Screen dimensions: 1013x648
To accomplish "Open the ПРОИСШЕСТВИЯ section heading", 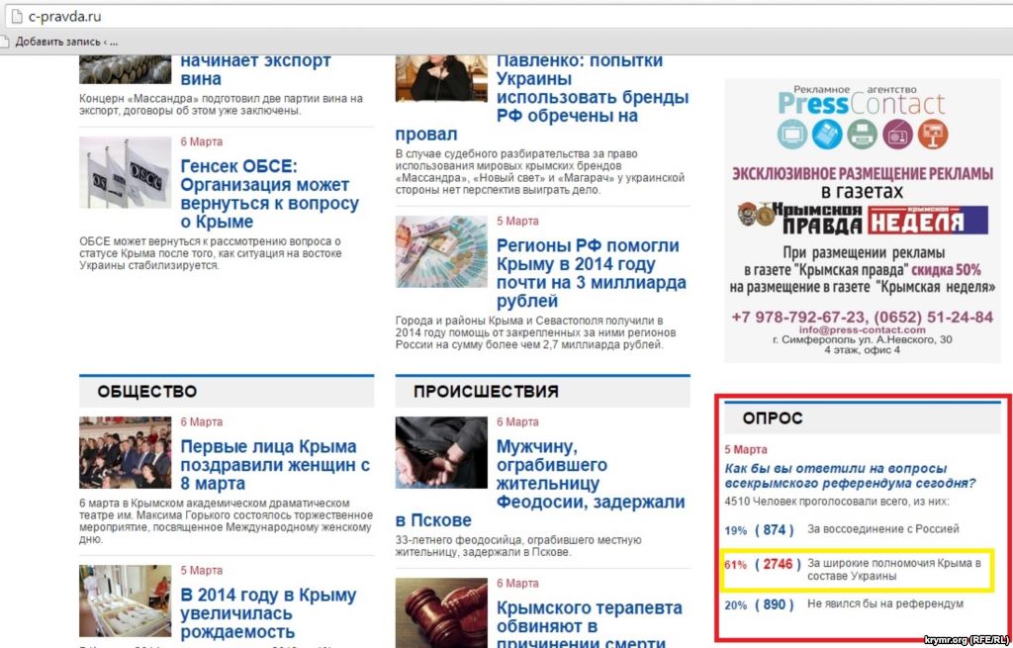I will (x=489, y=392).
